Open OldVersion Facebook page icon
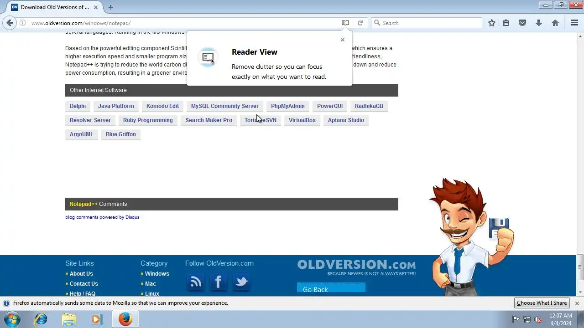Viewport: 584px width, 328px height. tap(218, 282)
